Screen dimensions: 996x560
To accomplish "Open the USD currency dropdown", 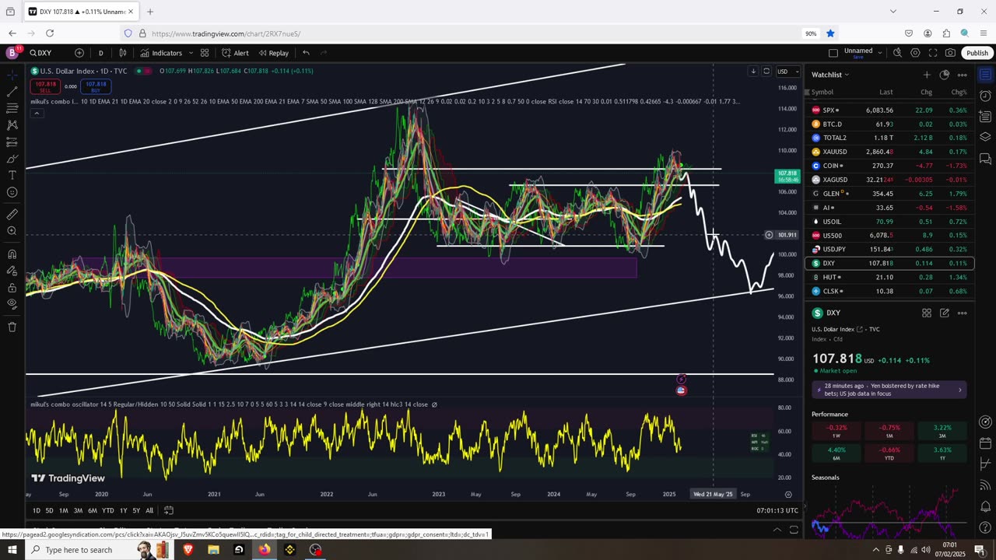I will click(787, 72).
